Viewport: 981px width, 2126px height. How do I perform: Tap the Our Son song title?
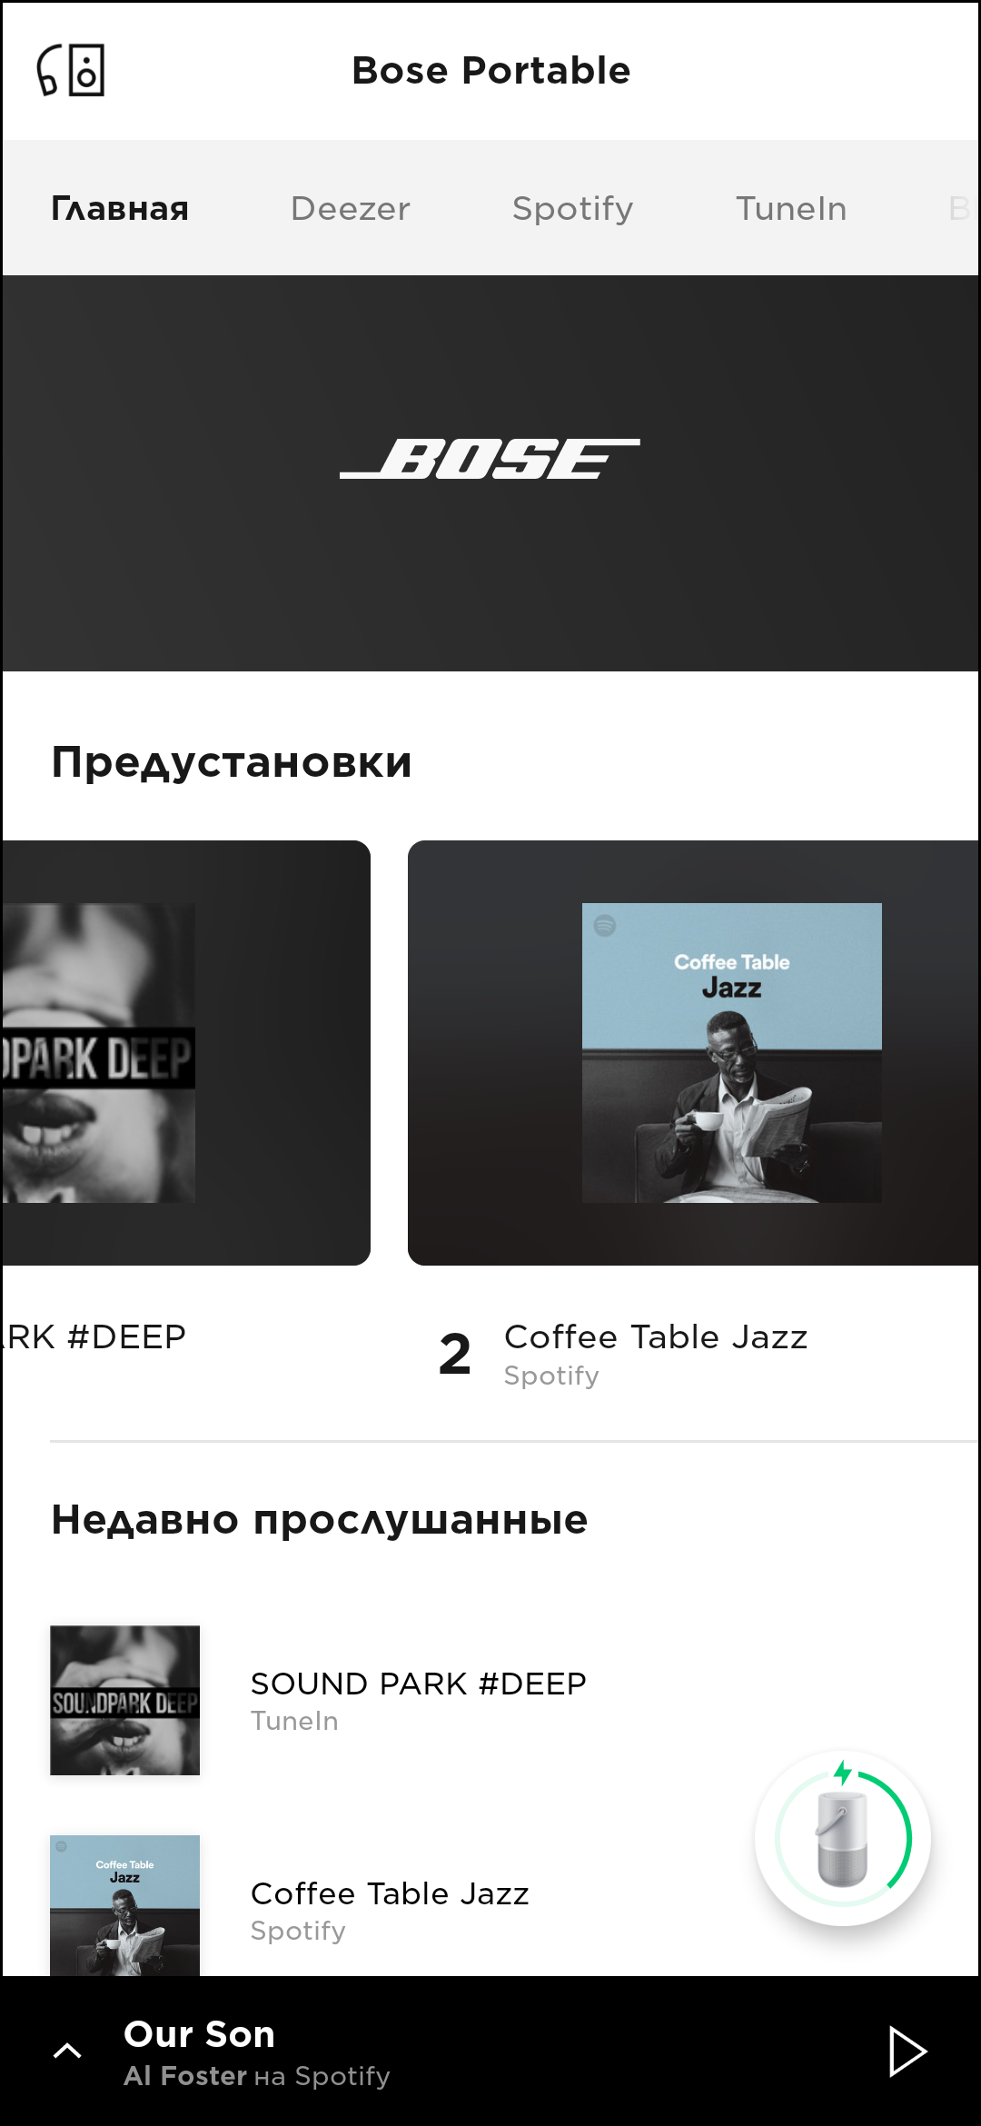point(199,2033)
